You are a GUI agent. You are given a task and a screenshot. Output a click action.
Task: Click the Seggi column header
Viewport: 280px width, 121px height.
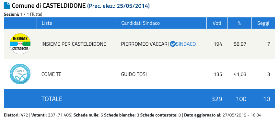[x=263, y=23]
